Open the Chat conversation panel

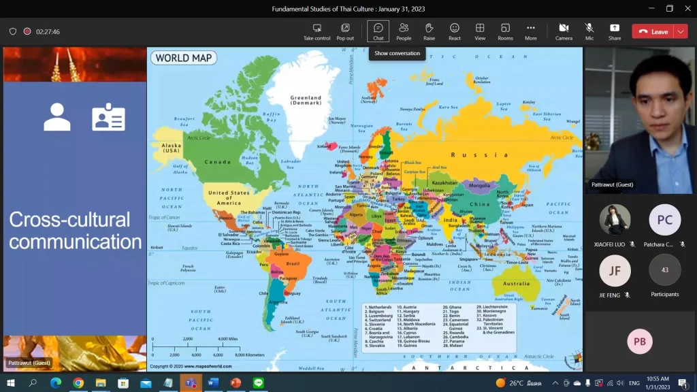(x=378, y=31)
